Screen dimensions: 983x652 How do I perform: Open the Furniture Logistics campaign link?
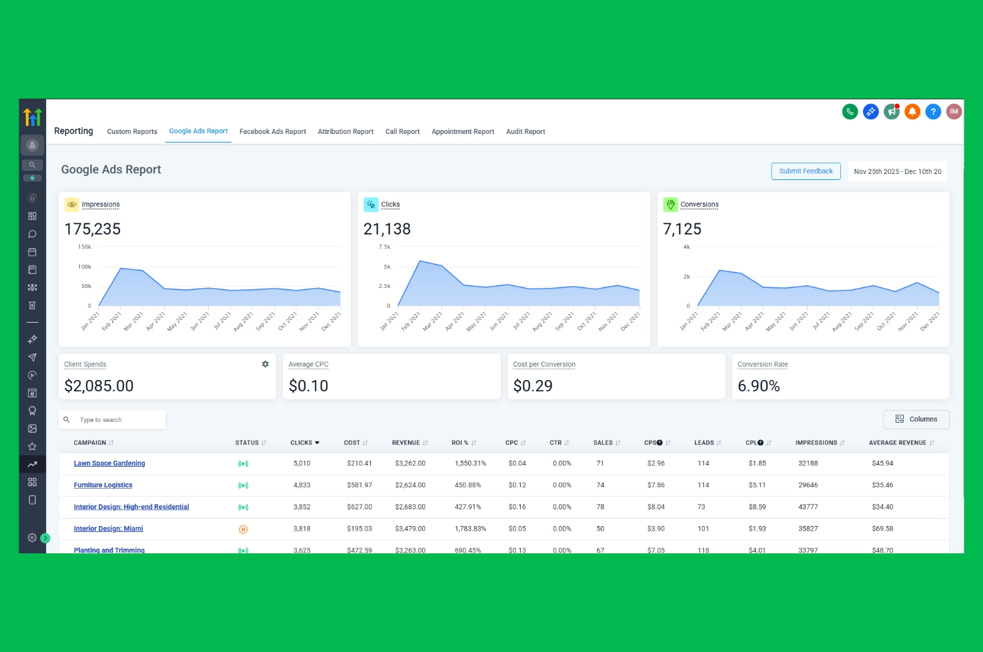[103, 485]
